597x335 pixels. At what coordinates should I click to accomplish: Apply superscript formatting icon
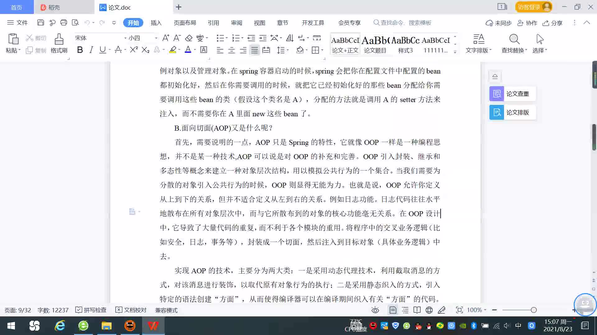point(134,50)
